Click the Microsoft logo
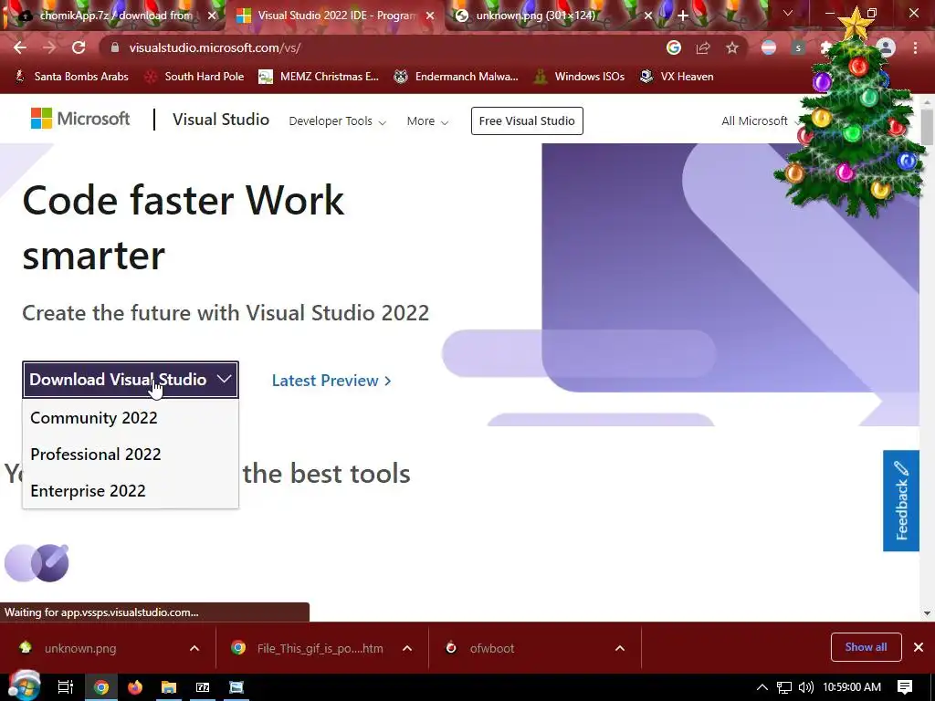 click(80, 119)
